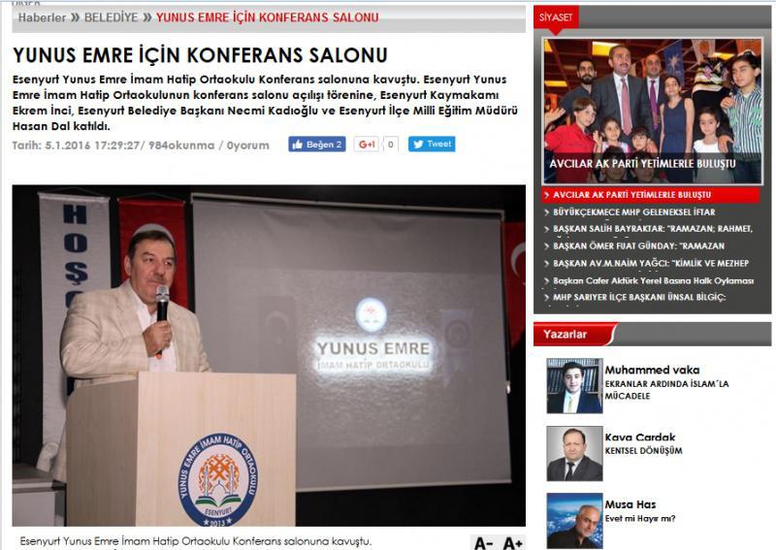
Task: Go to Haberler in breadcrumb
Action: pos(42,17)
